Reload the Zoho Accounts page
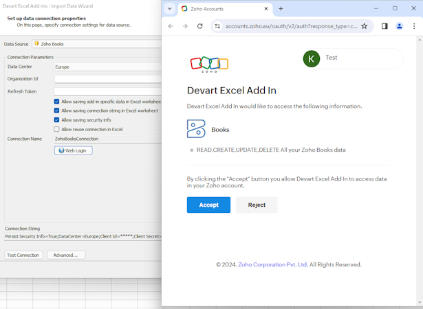 coord(199,26)
